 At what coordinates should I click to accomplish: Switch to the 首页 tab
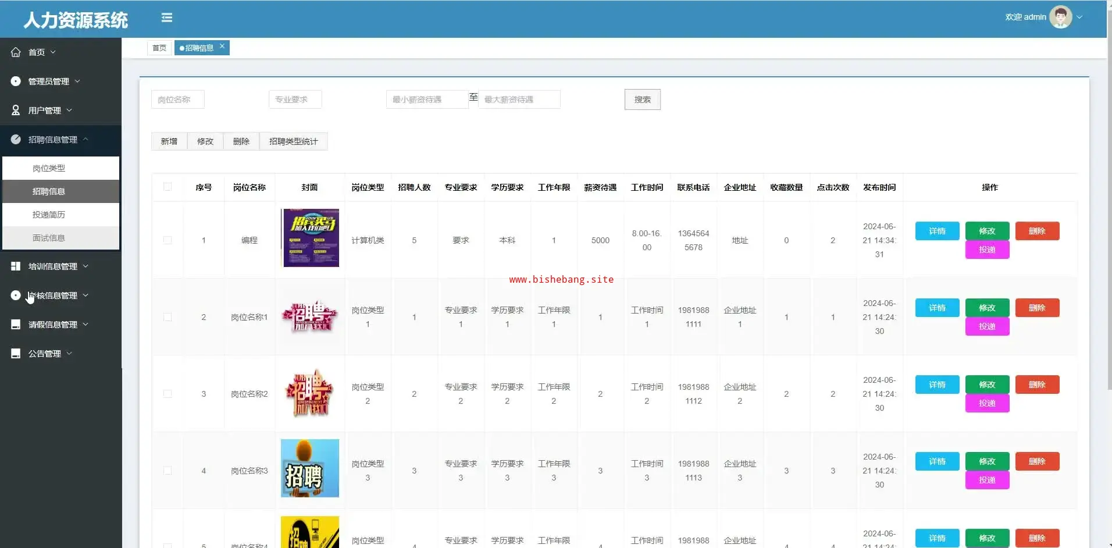tap(159, 48)
